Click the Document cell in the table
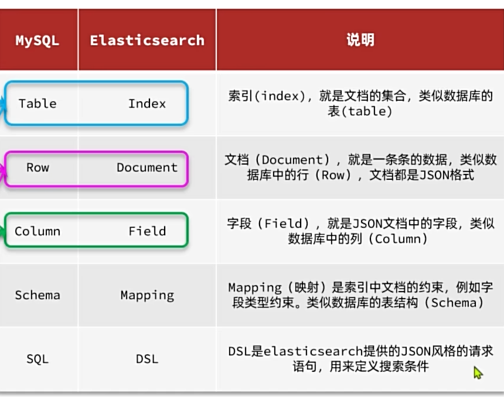Image resolution: width=504 pixels, height=397 pixels. coord(147,167)
